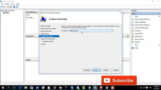Click Edit Disk action
Viewport: 161px width, 90px height.
pos(138,30)
